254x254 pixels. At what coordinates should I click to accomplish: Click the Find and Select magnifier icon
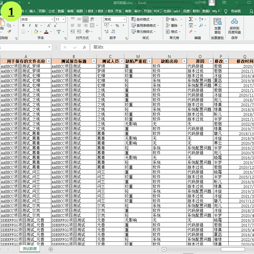201,25
